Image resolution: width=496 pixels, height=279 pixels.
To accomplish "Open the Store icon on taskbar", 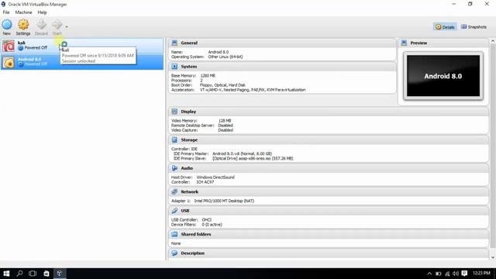I will tap(46, 274).
